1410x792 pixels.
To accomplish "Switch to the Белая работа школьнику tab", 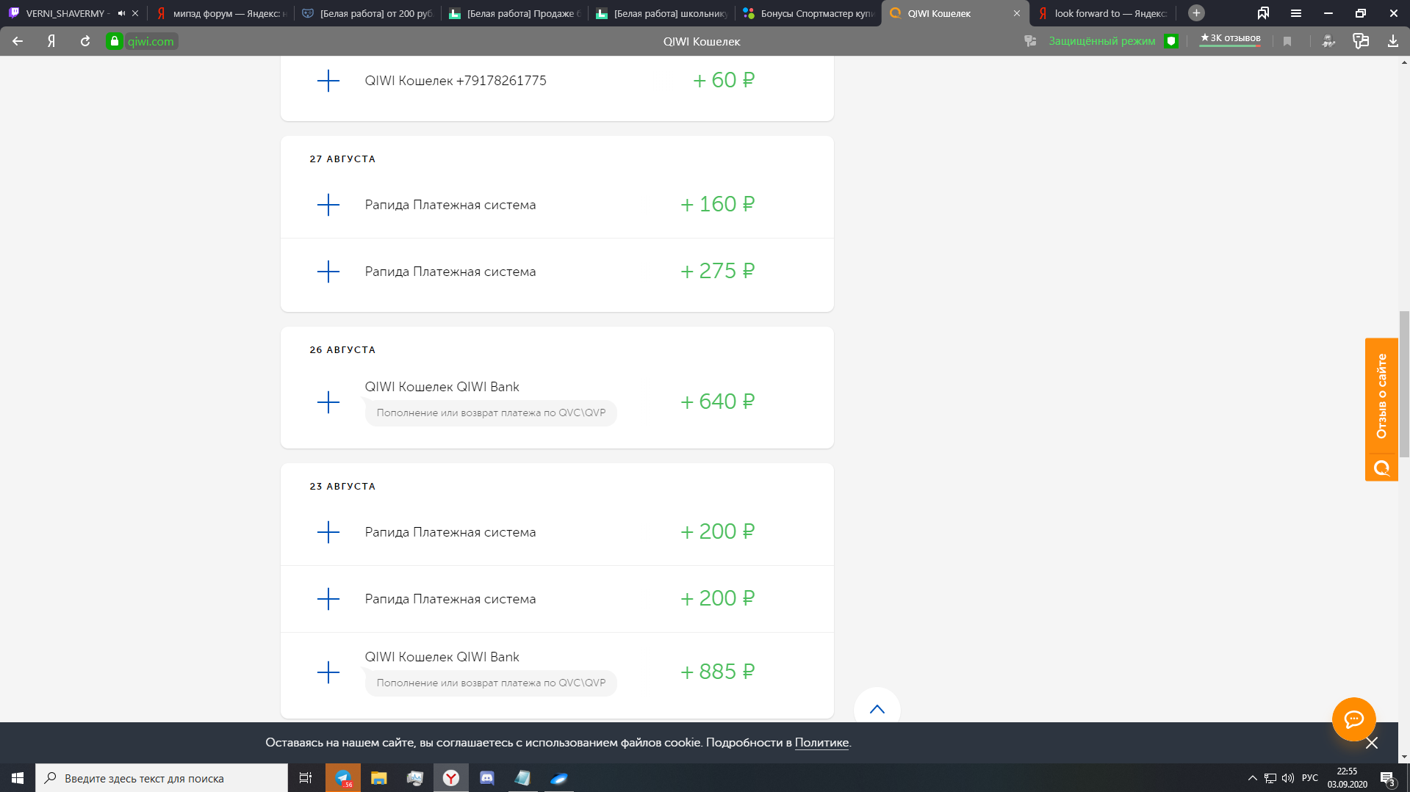I will [x=661, y=13].
